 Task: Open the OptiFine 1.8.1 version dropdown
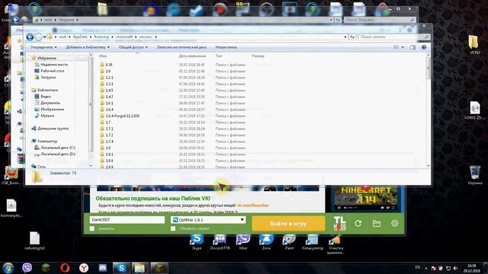click(242, 220)
